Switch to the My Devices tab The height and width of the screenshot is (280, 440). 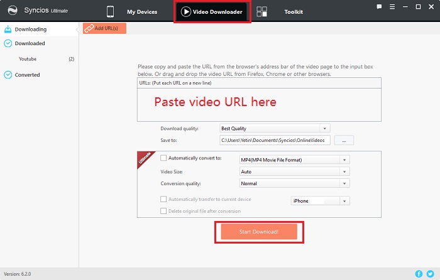click(x=142, y=12)
